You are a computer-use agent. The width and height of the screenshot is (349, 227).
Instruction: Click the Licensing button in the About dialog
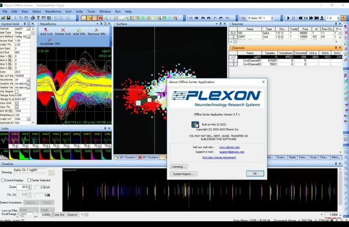(179, 167)
